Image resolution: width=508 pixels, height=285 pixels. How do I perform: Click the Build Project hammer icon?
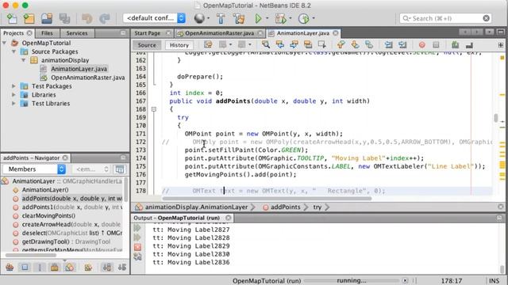[x=221, y=18]
